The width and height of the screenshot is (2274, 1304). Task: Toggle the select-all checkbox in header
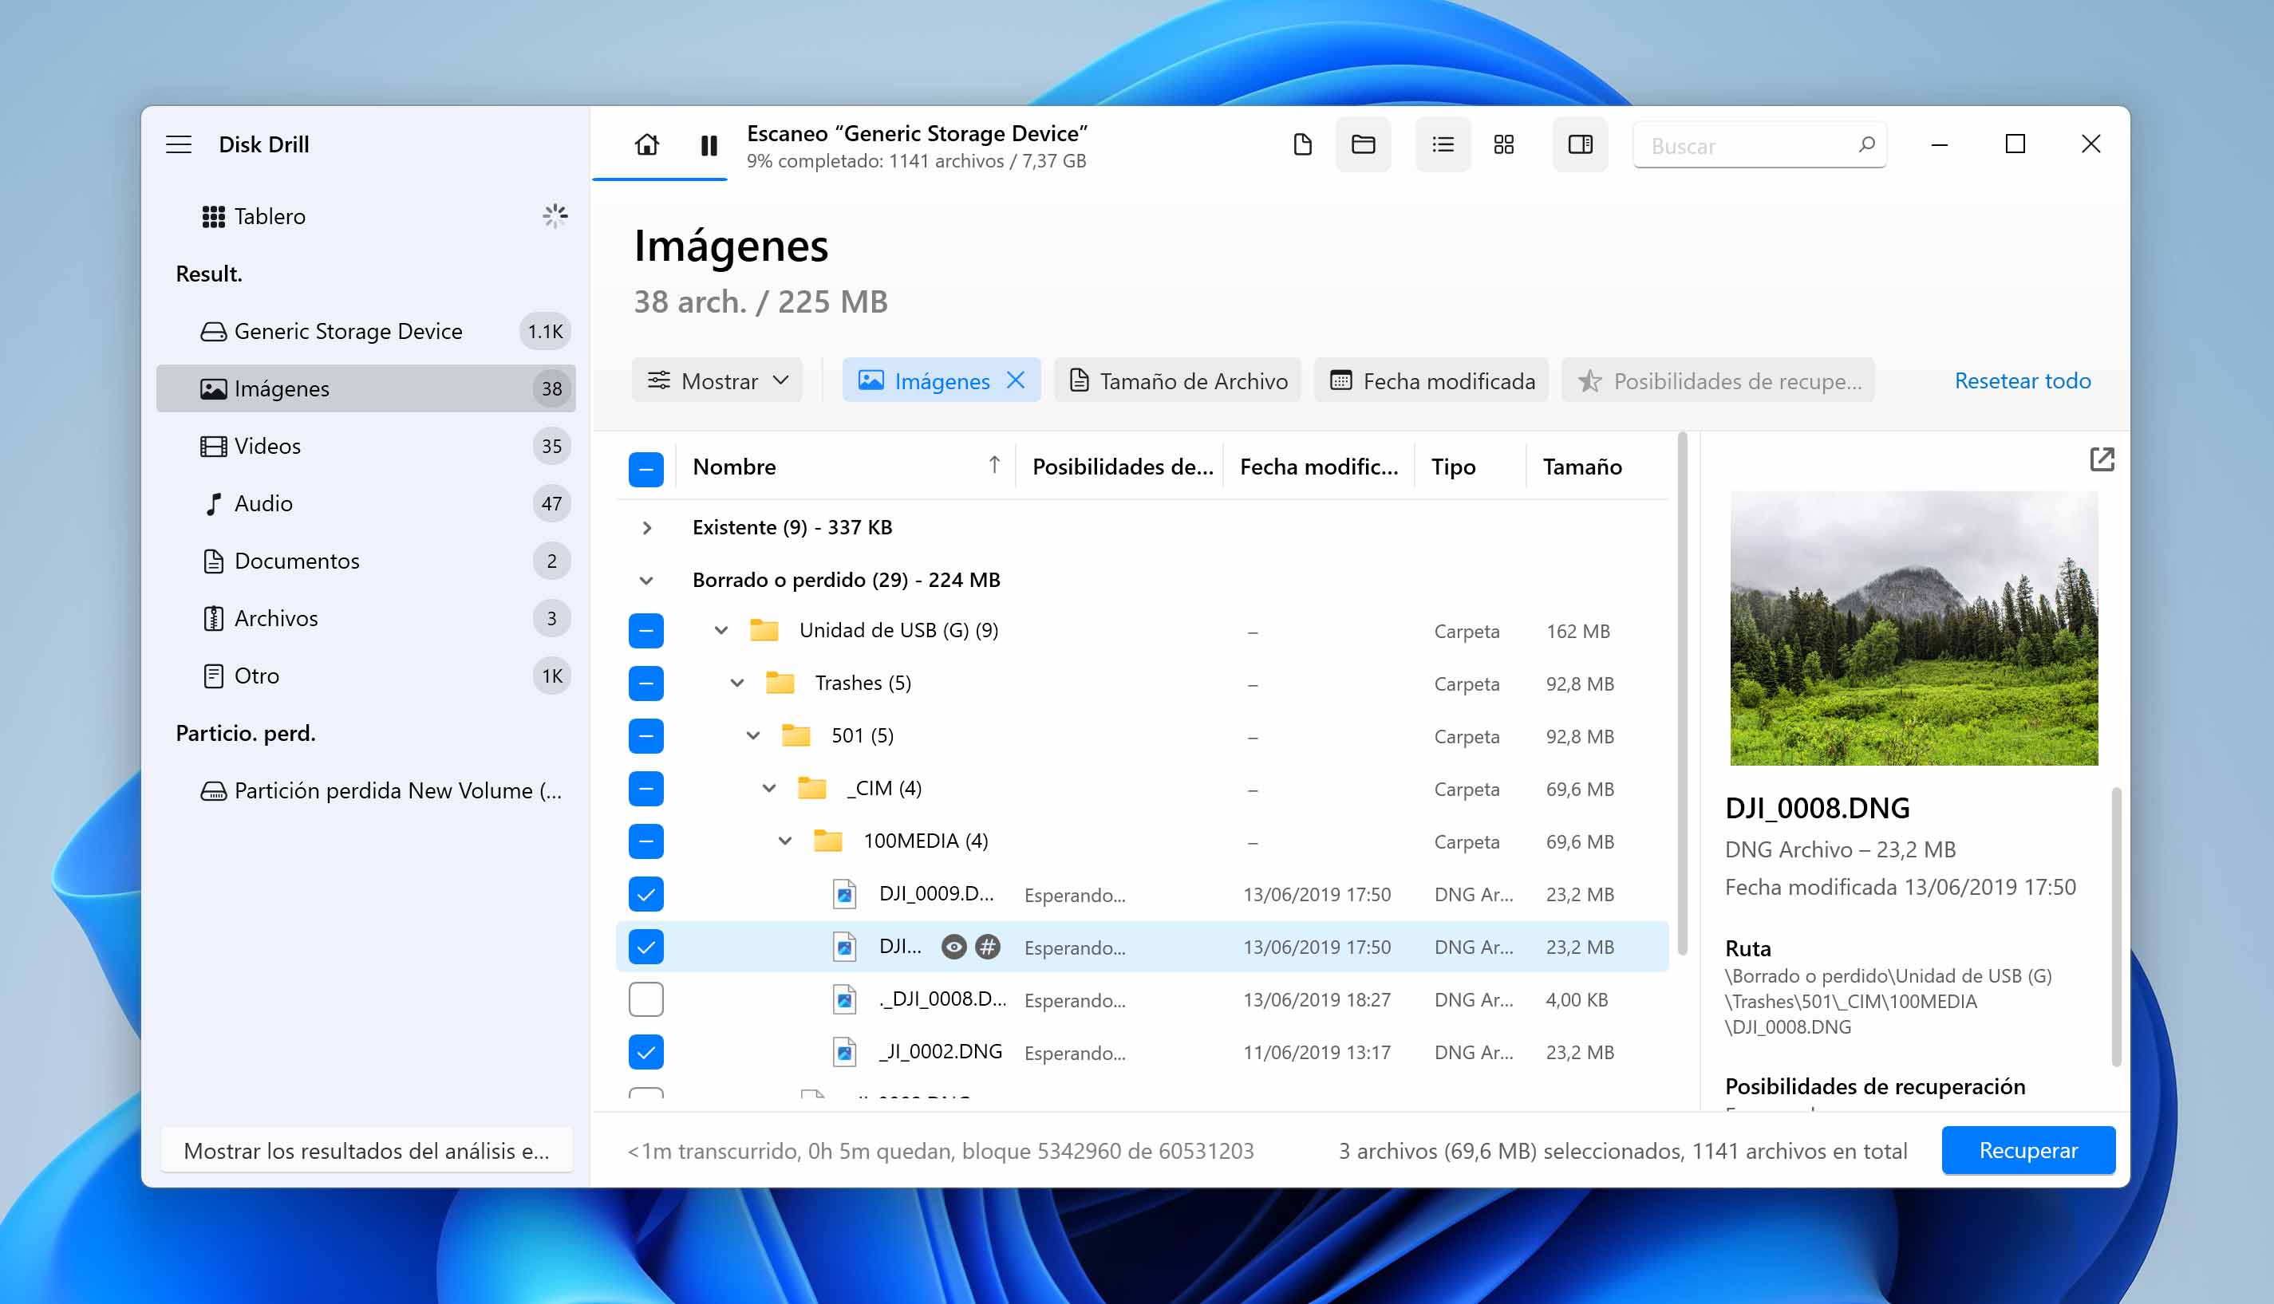tap(646, 468)
